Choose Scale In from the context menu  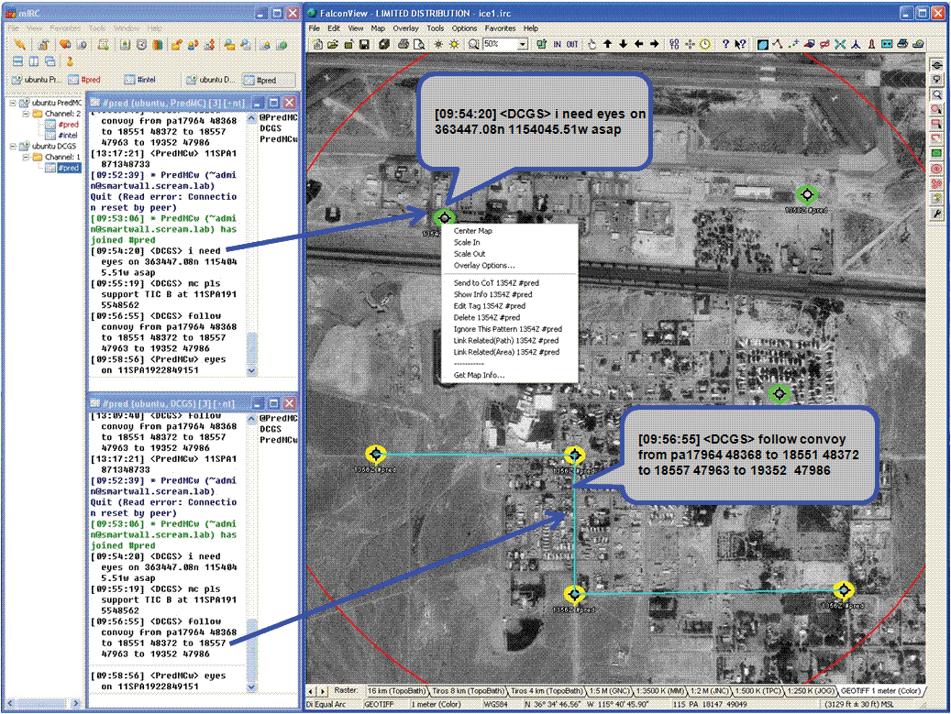[467, 243]
